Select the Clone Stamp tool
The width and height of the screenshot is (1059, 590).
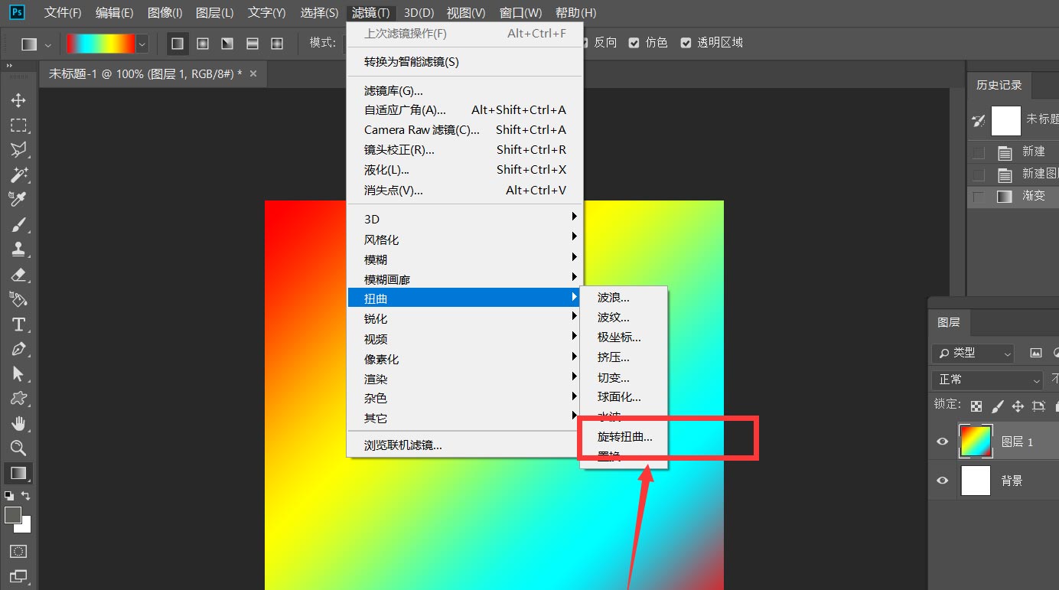[18, 249]
